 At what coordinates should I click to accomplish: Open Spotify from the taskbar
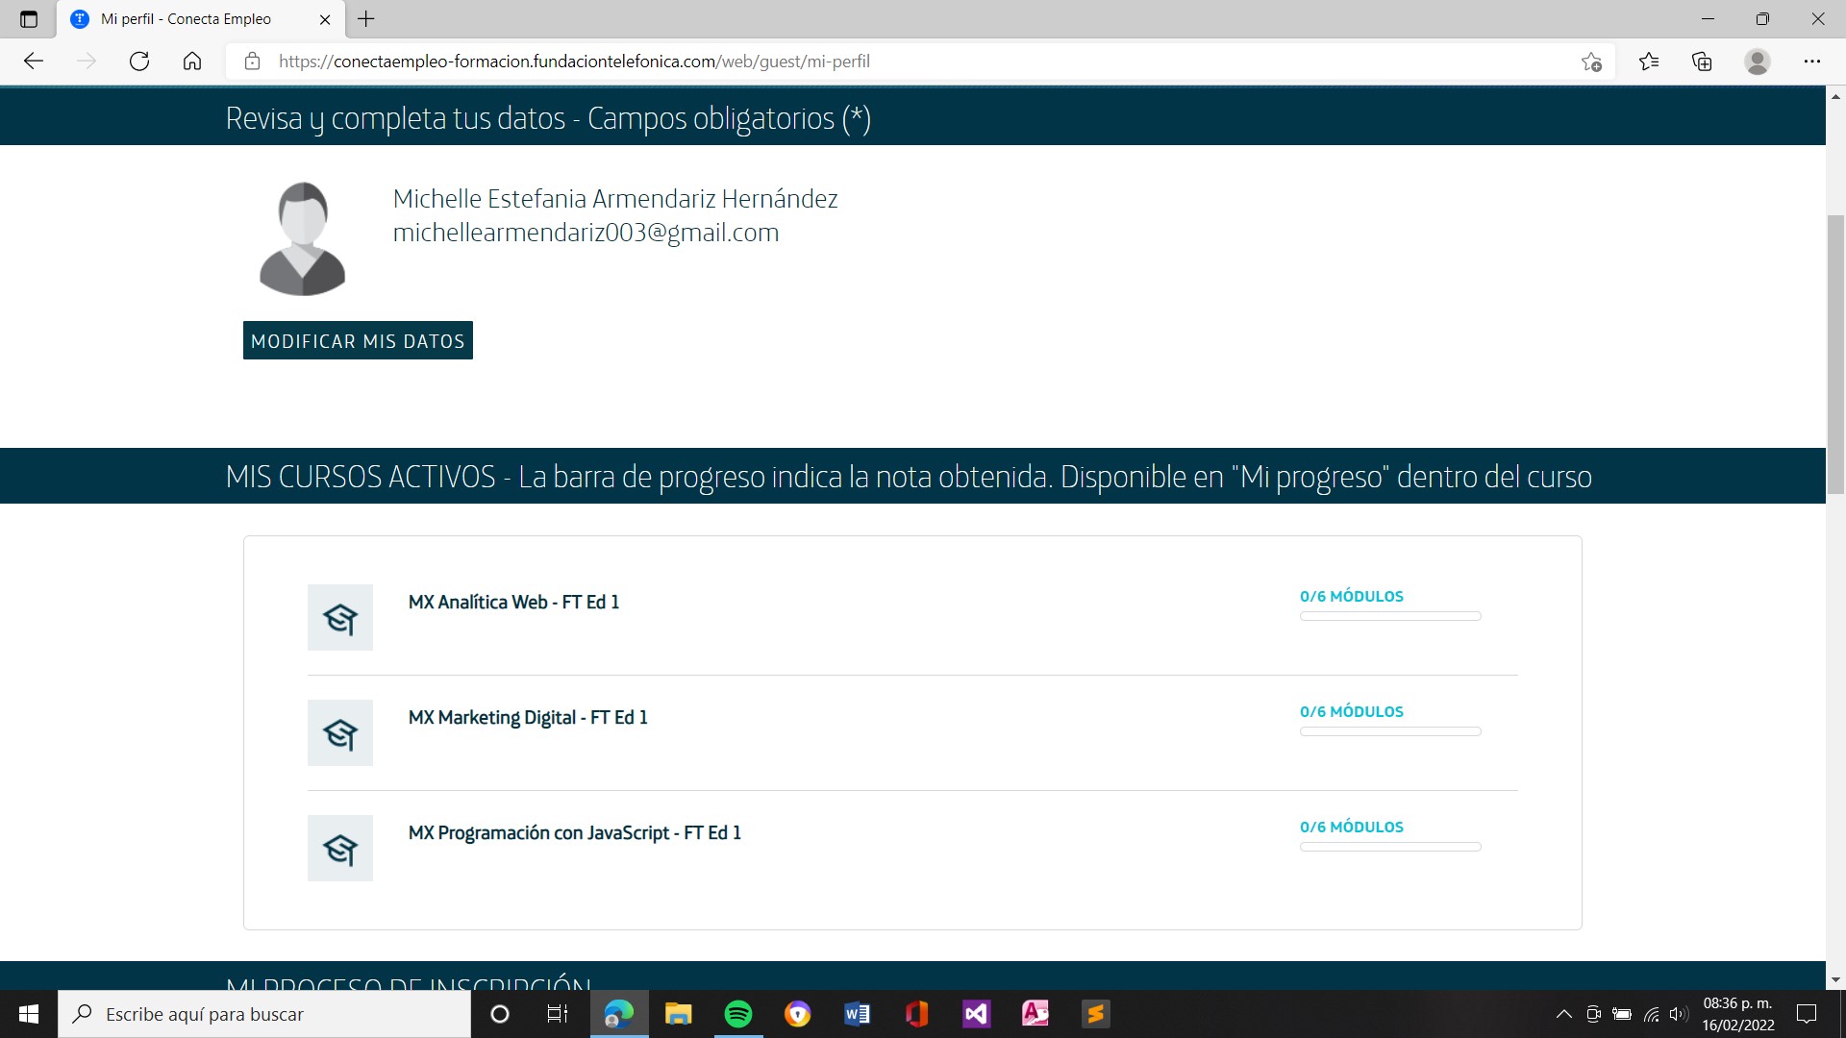738,1014
